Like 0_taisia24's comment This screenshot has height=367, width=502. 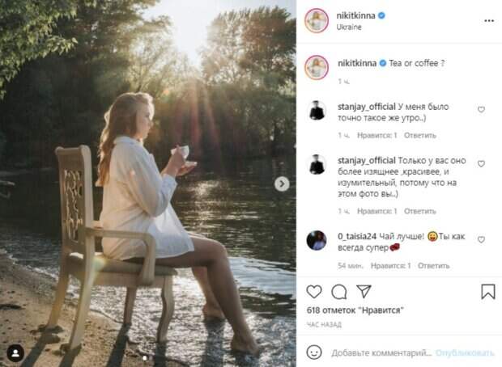click(x=481, y=240)
